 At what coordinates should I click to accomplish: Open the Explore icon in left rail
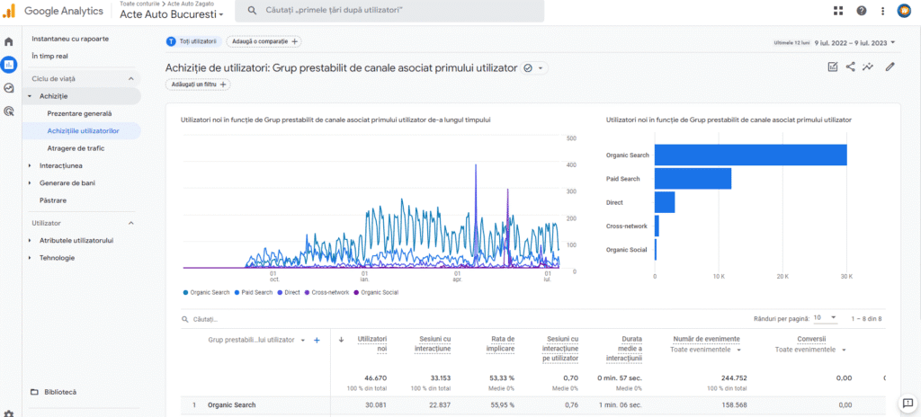tap(9, 88)
